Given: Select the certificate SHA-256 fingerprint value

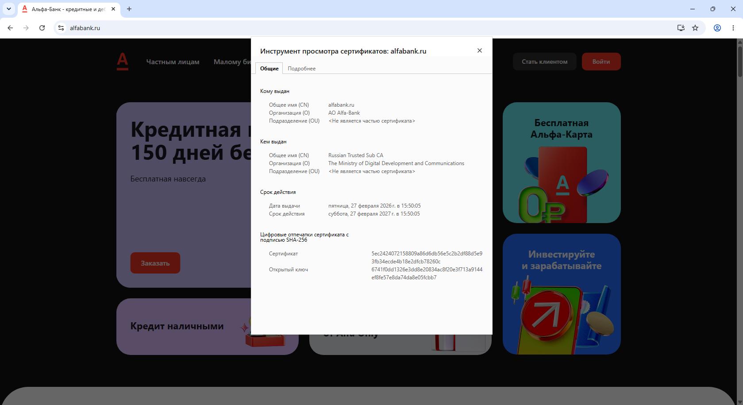Looking at the screenshot, I should (x=427, y=258).
